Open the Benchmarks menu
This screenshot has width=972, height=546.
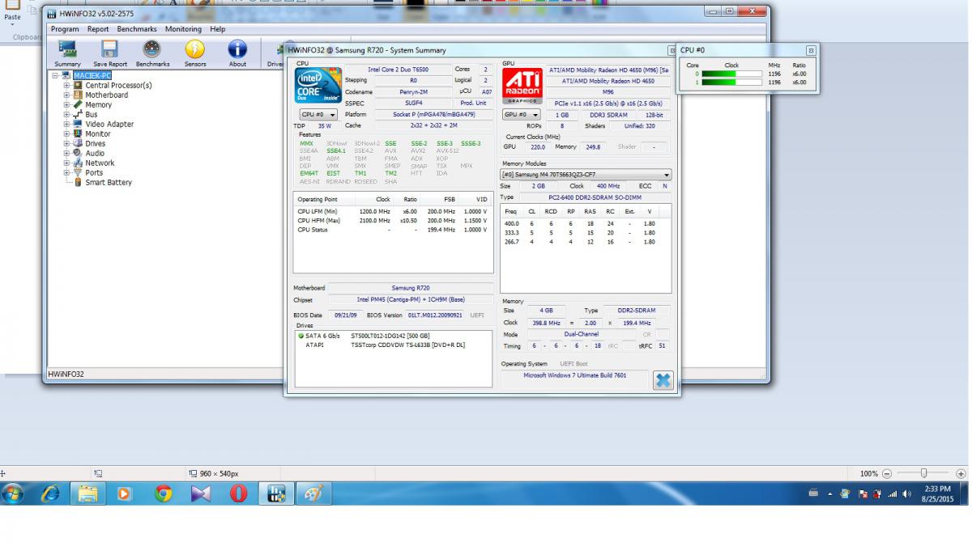click(x=138, y=29)
